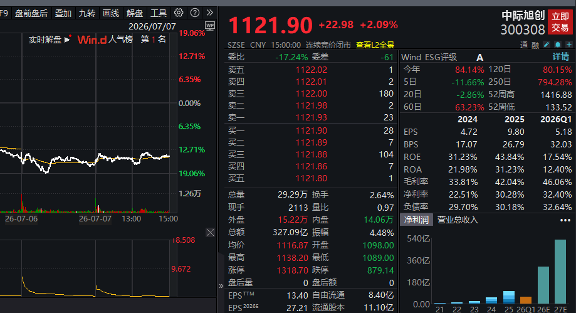
Task: Open the three-dot more options menu
Action: coord(565,220)
